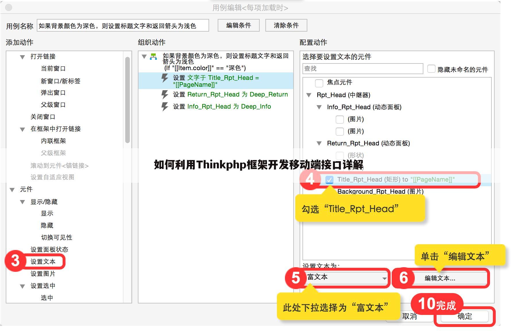Click the 查找 search field
517x331 pixels.
[x=363, y=69]
